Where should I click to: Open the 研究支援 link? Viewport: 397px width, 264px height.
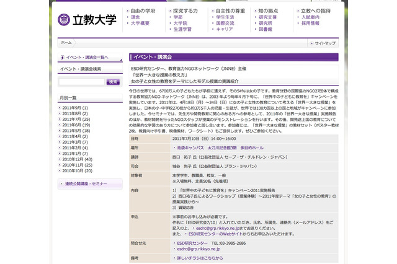coord(267,17)
